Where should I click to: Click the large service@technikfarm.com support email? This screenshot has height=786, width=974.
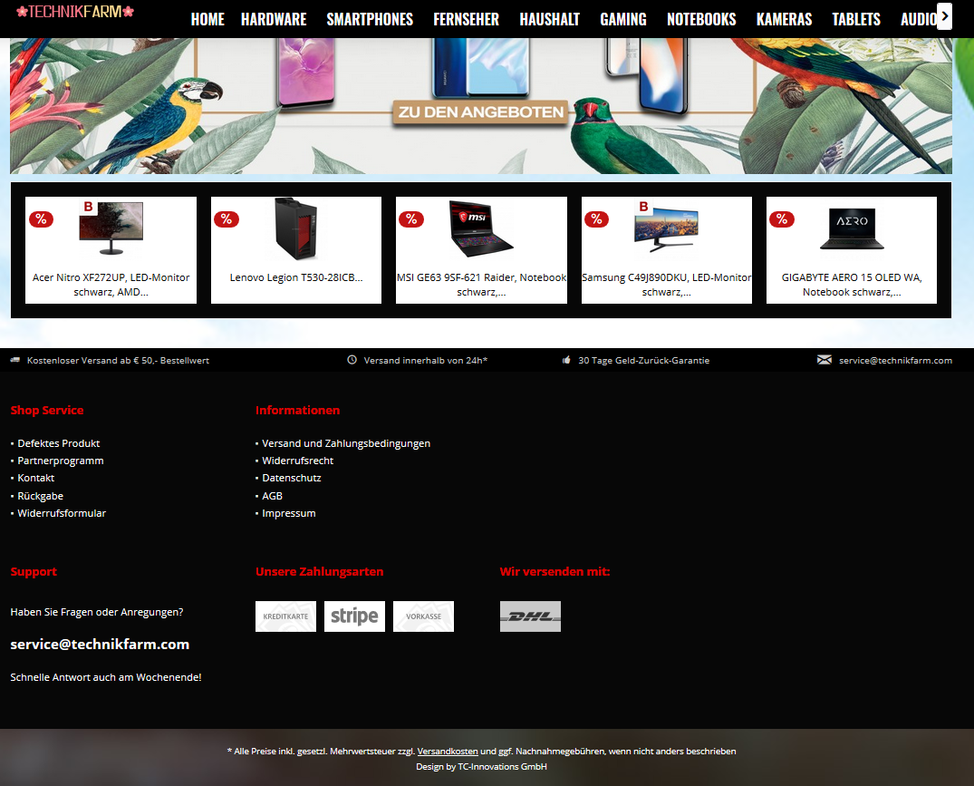(100, 645)
